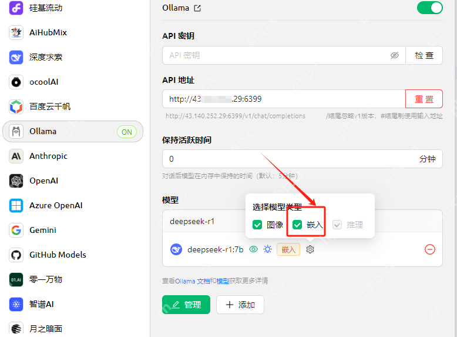This screenshot has height=337, width=457.
Task: Click the Ollama llama icon in sidebar
Action: (x=16, y=132)
